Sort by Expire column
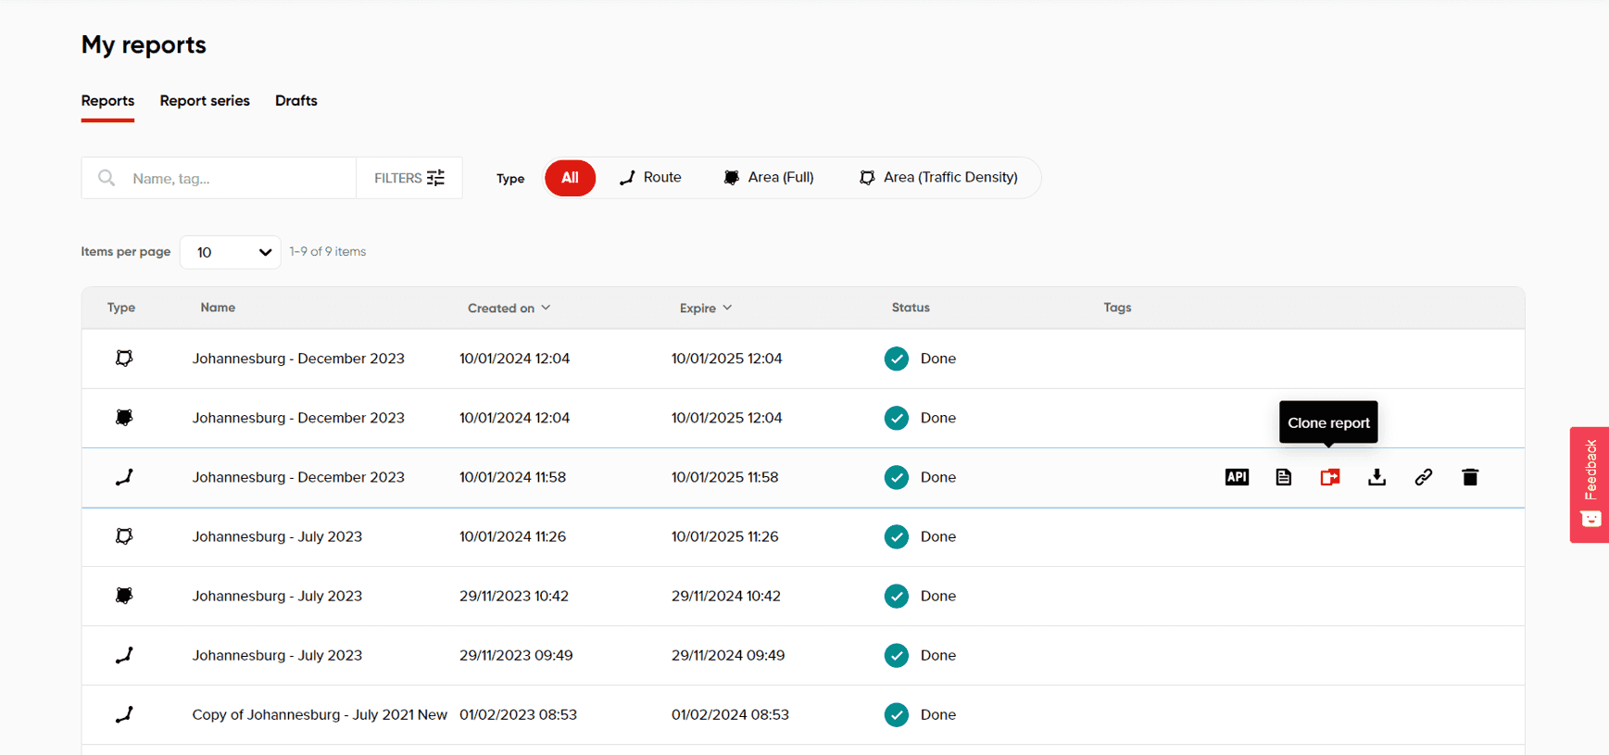1609x755 pixels. point(705,308)
